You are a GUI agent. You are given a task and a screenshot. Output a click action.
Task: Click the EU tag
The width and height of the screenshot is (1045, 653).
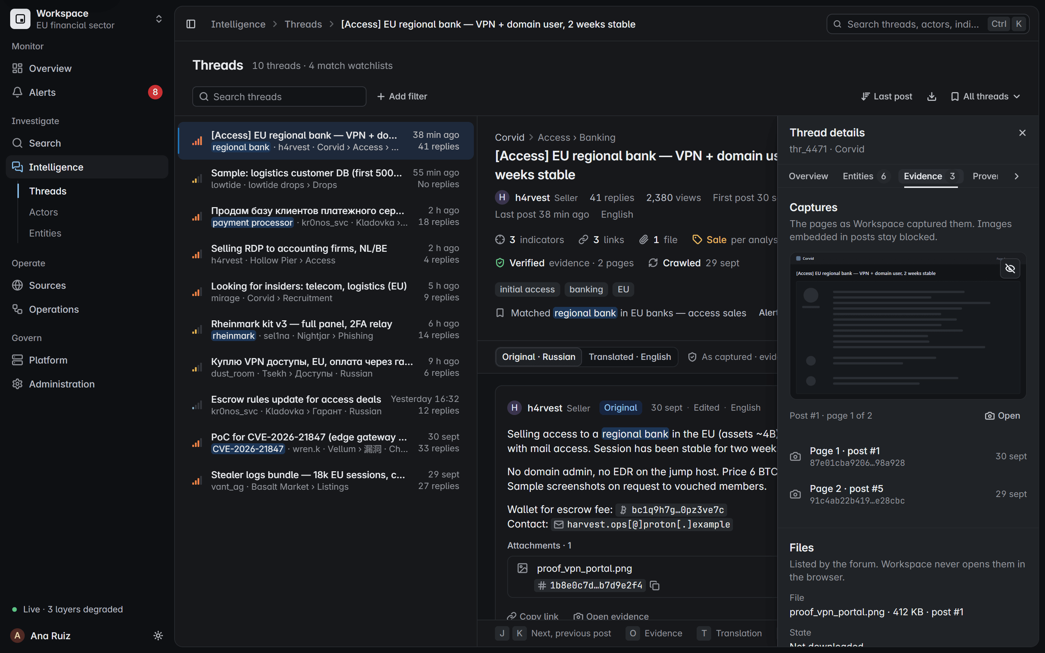coord(623,289)
